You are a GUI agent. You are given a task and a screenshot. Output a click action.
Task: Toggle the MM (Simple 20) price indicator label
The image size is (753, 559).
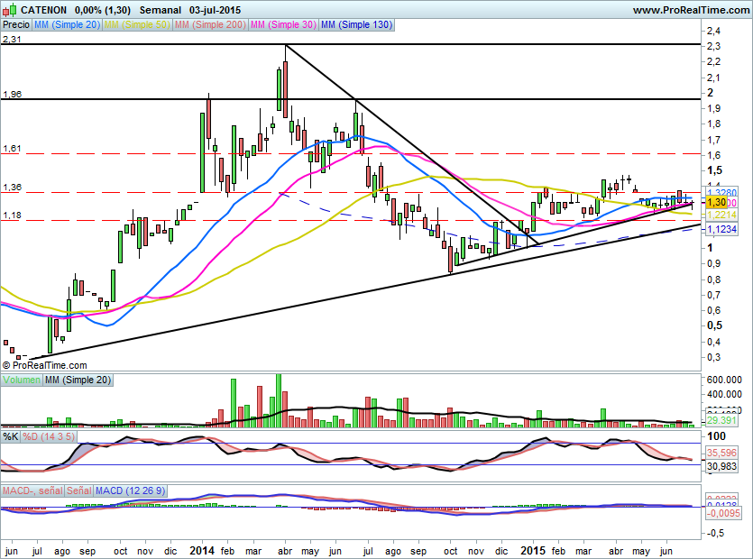66,25
